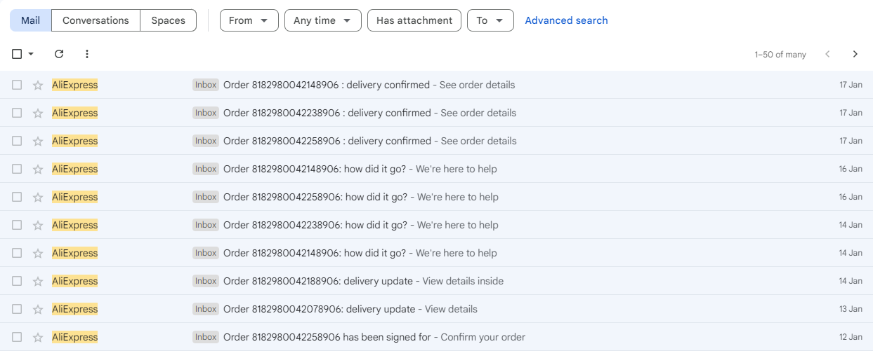This screenshot has height=351, width=873.
Task: Open the From filter dropdown
Action: click(x=249, y=20)
